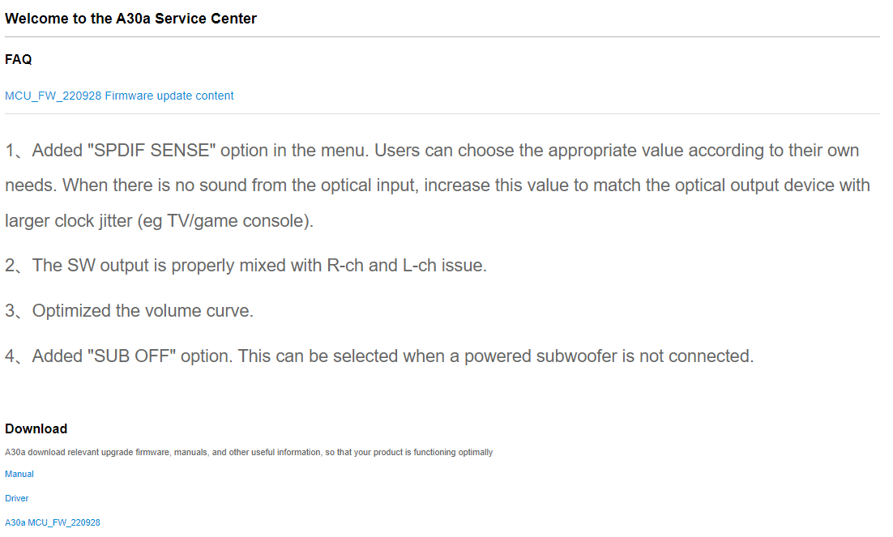Click the second note about SW output
The width and height of the screenshot is (893, 537).
(x=246, y=266)
